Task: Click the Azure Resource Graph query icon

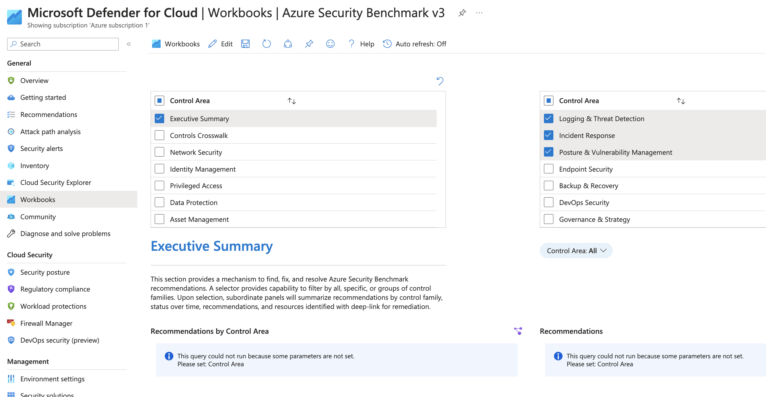Action: [x=518, y=331]
